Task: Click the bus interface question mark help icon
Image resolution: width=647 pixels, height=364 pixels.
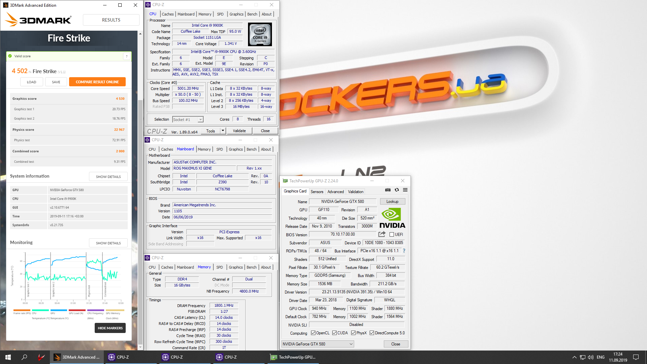Action: [404, 251]
